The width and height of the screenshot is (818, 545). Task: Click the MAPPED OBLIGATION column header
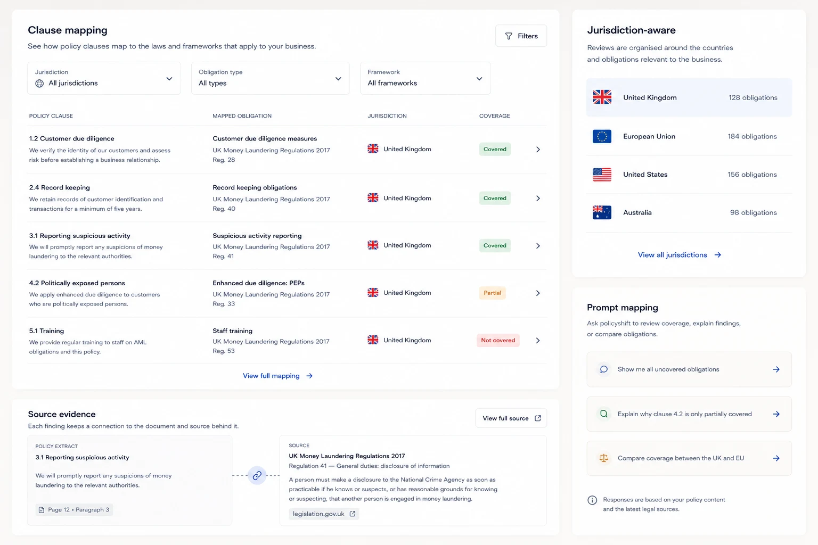[242, 116]
